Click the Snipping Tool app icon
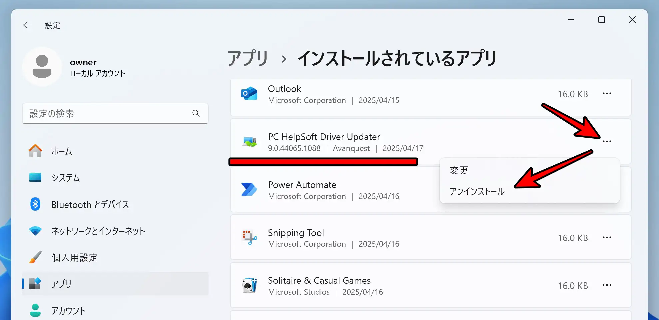Image resolution: width=659 pixels, height=320 pixels. pos(249,238)
